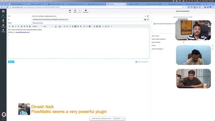Click the find and replace magnifier icon
Image resolution: width=215 pixels, height=121 pixels.
coord(106,27)
